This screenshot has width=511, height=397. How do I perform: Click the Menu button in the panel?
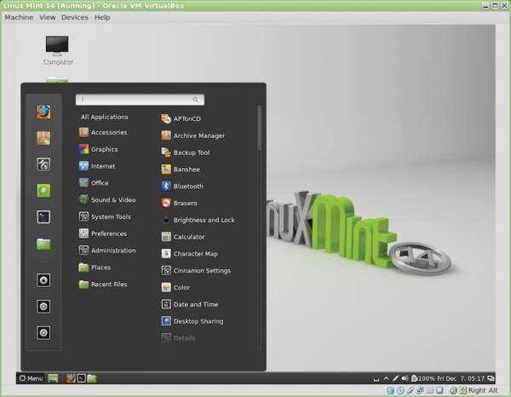click(30, 378)
